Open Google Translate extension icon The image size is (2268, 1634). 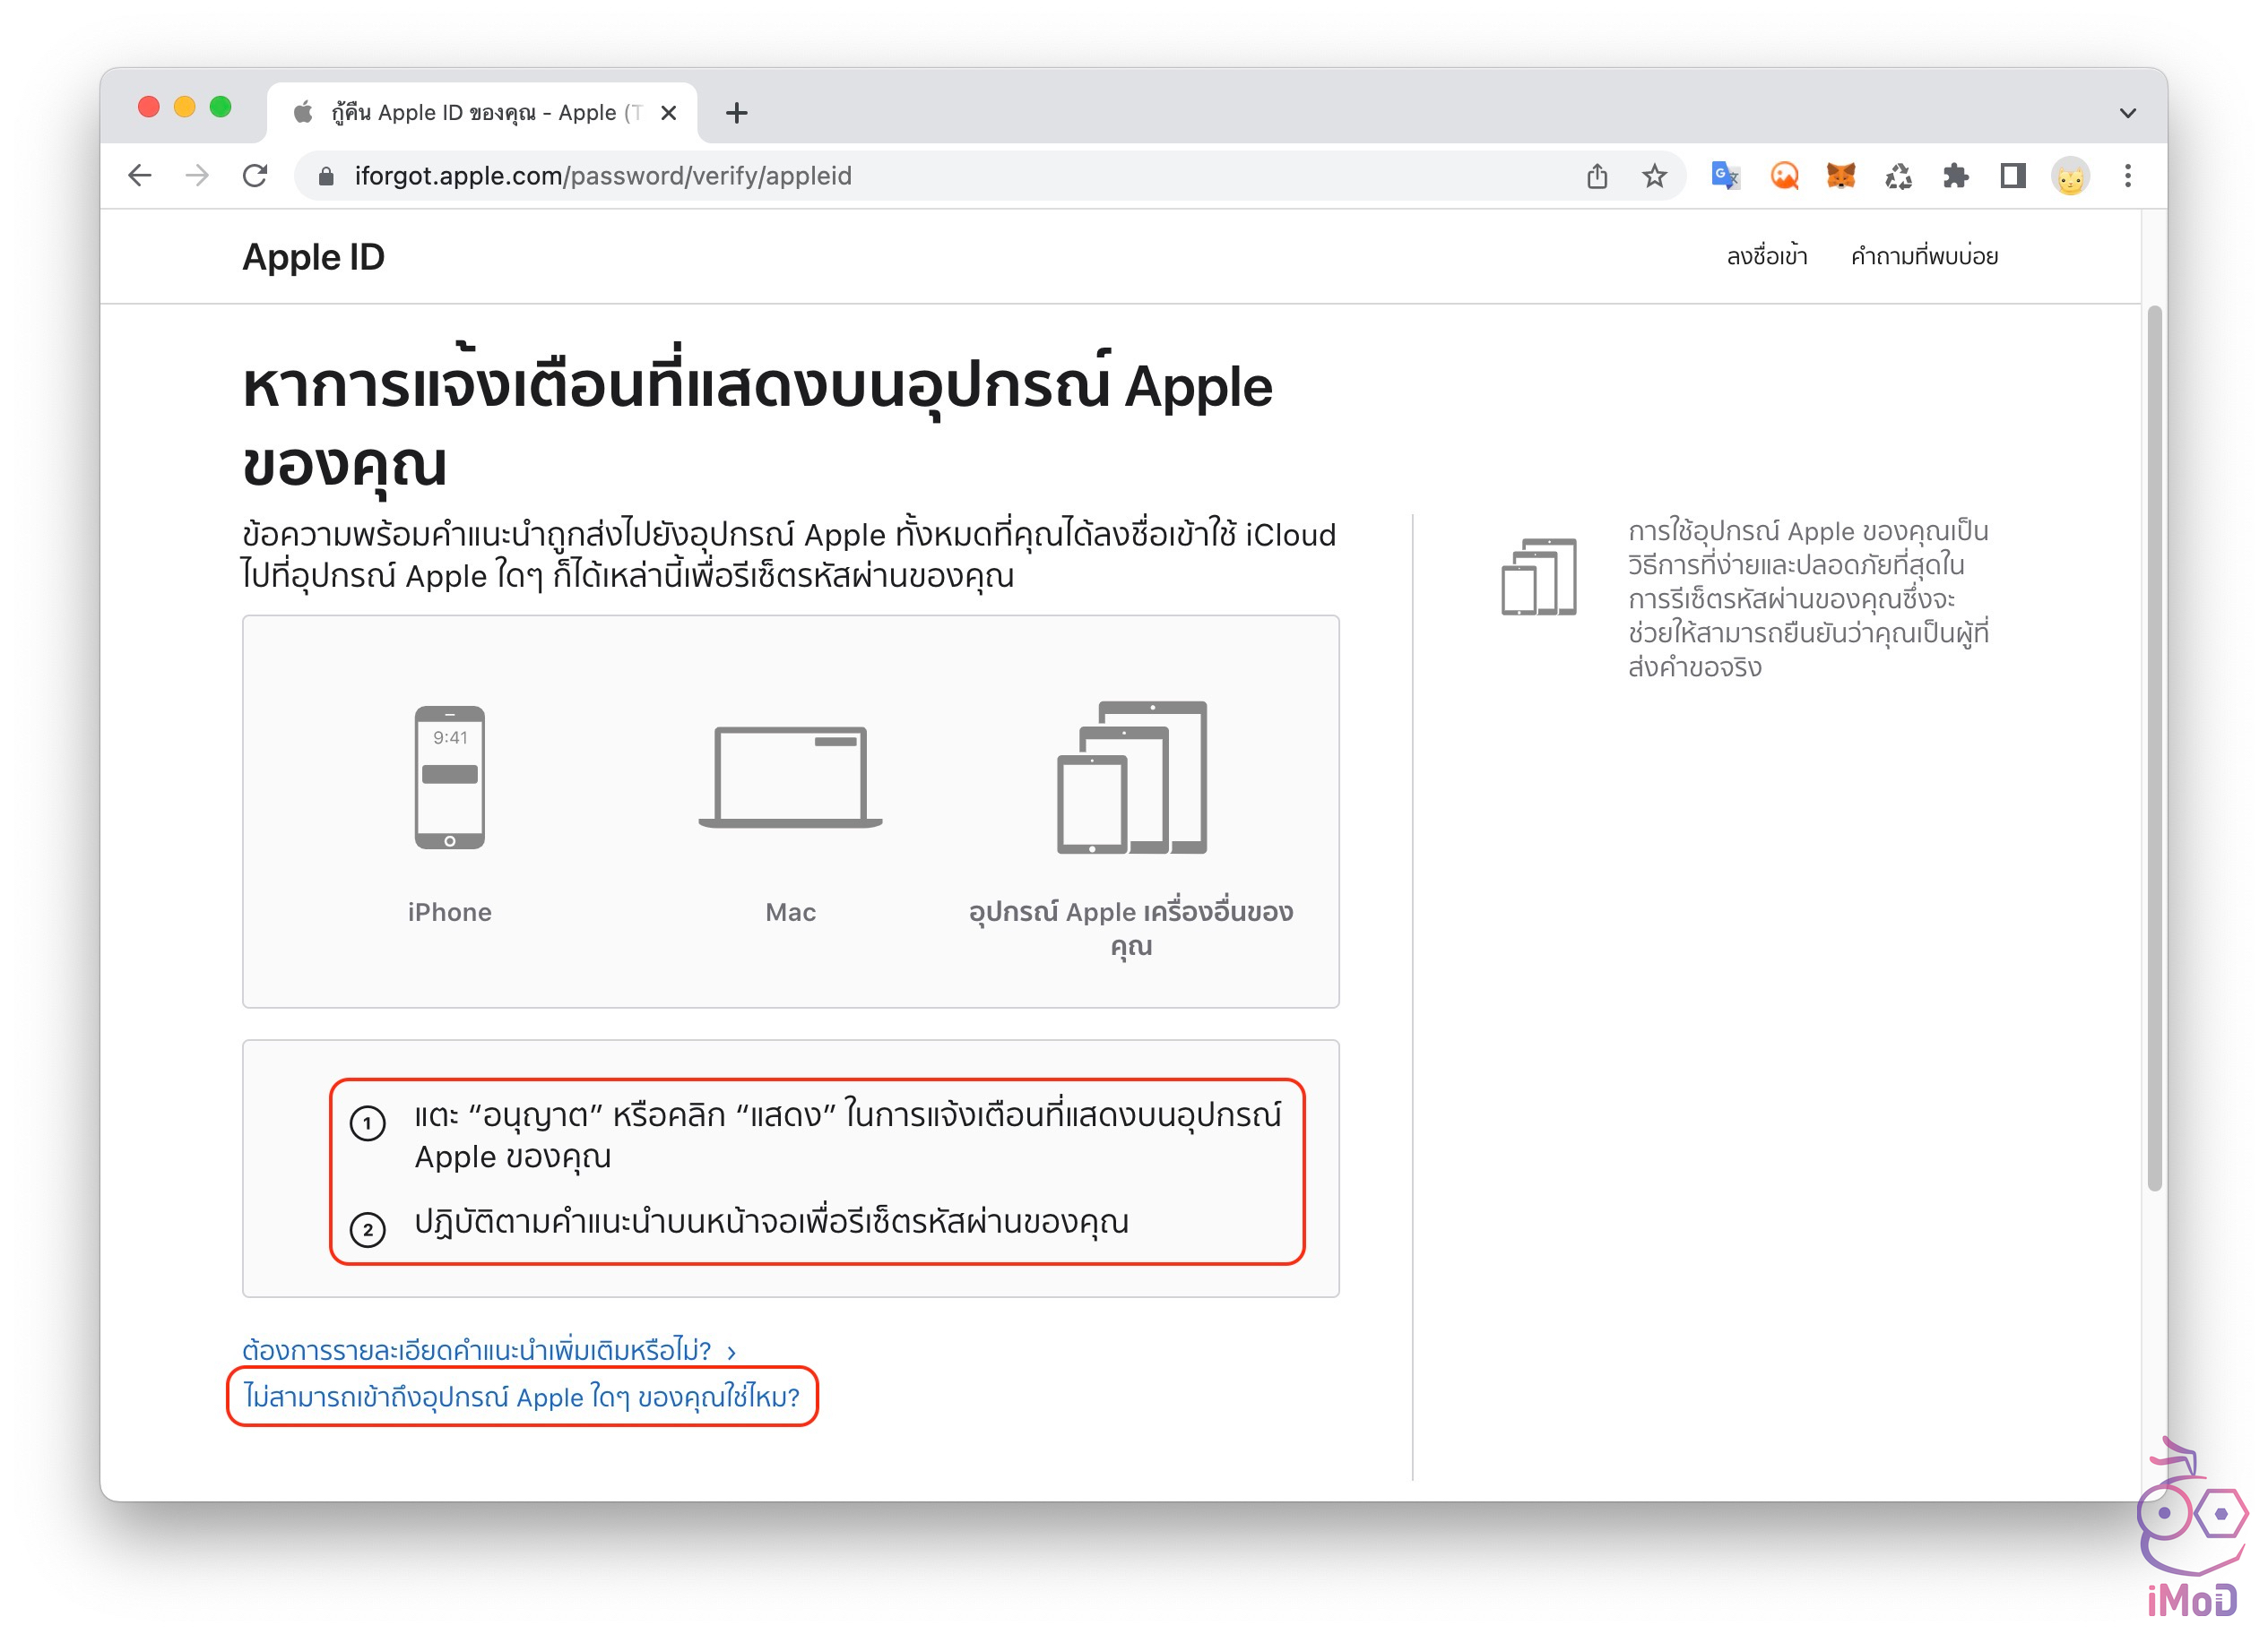click(1725, 176)
